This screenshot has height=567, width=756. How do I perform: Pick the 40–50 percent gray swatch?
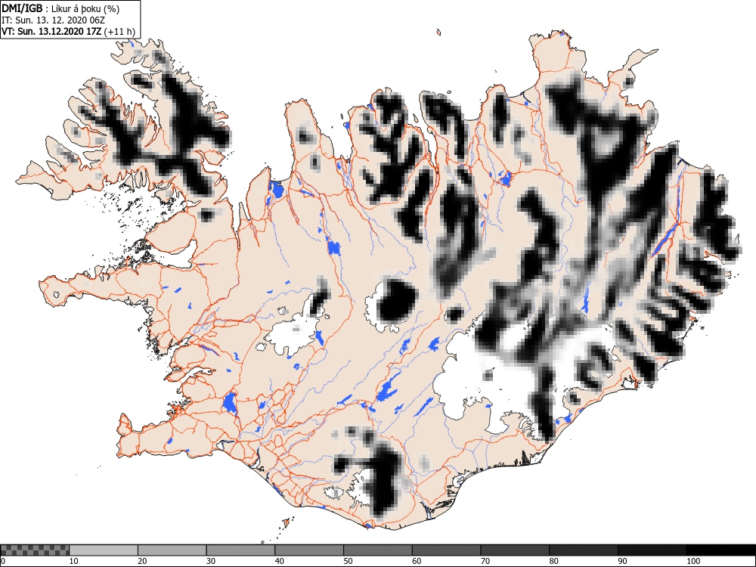coord(309,550)
